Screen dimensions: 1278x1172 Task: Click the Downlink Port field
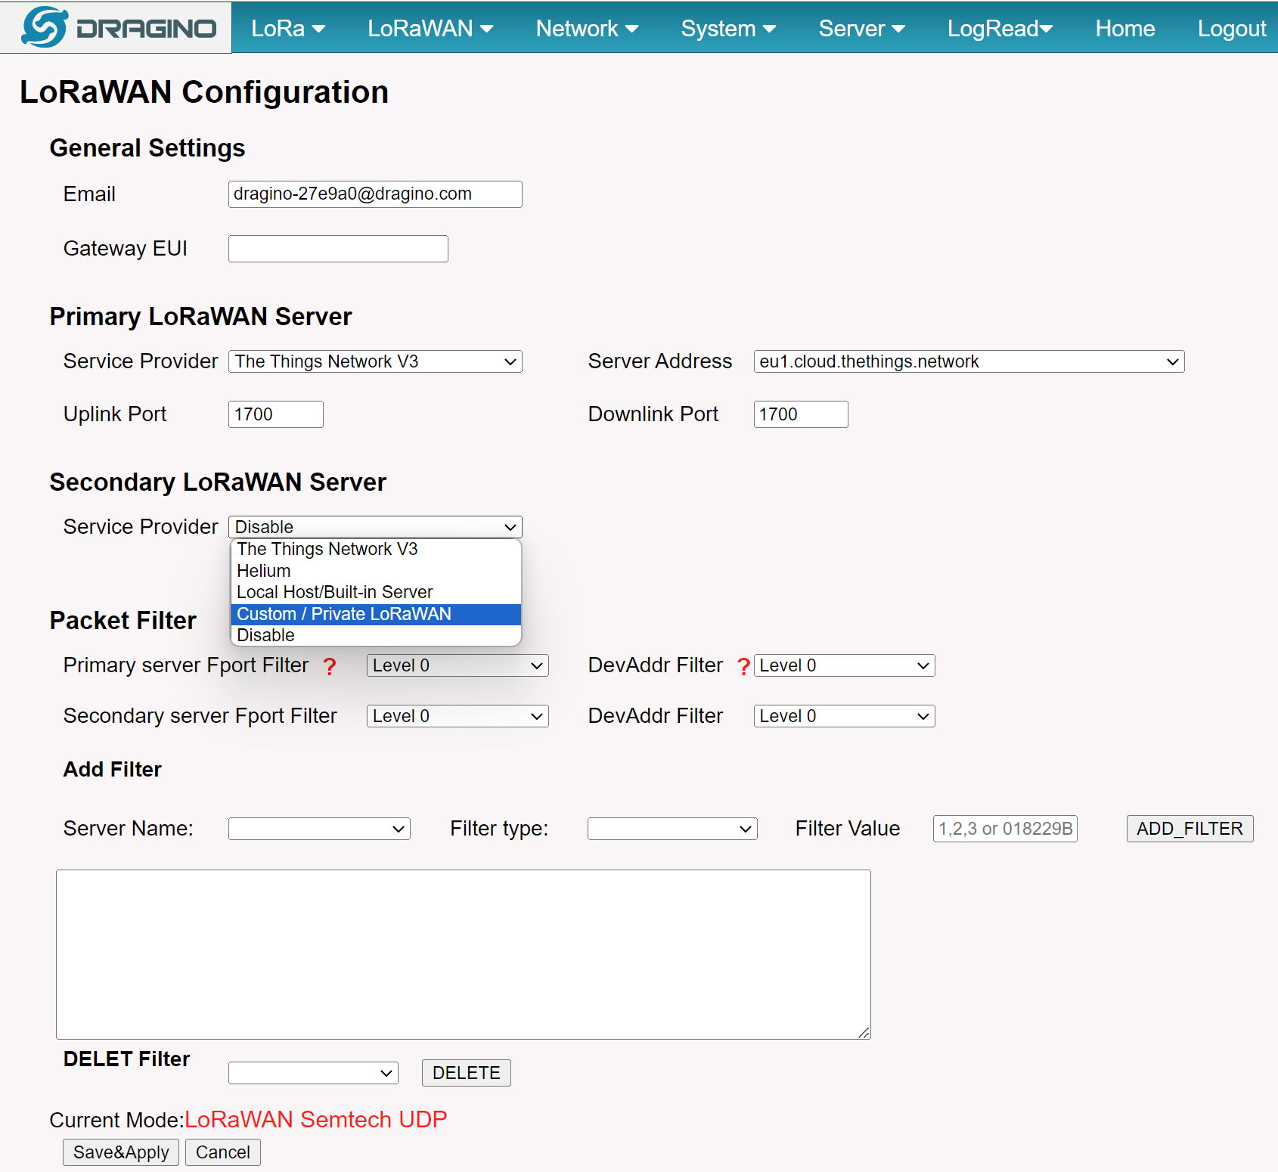[801, 414]
